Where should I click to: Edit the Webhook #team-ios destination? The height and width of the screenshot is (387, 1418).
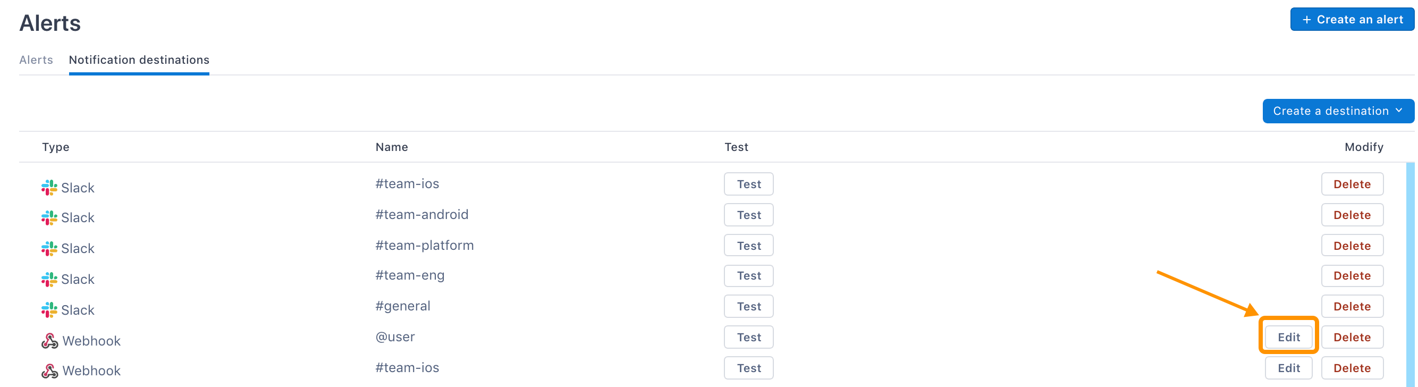[x=1288, y=368]
